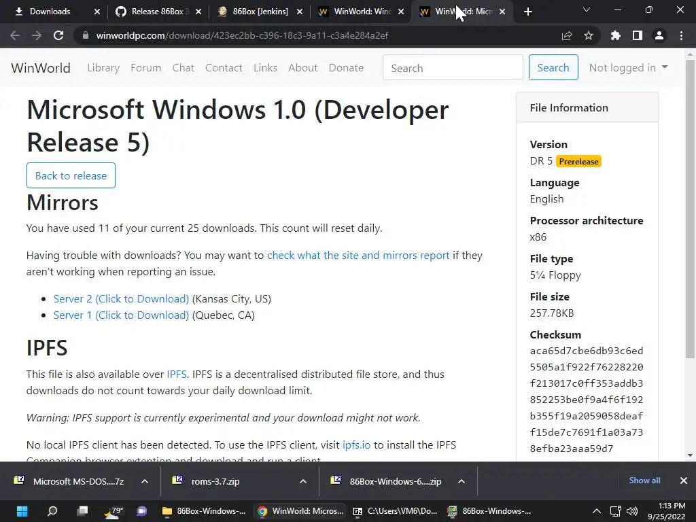Switch to 86Box [Jenkins] tab
The image size is (696, 522).
pos(260,12)
